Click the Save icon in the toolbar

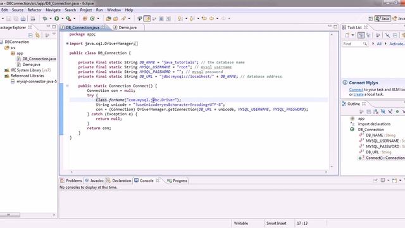tap(9, 18)
